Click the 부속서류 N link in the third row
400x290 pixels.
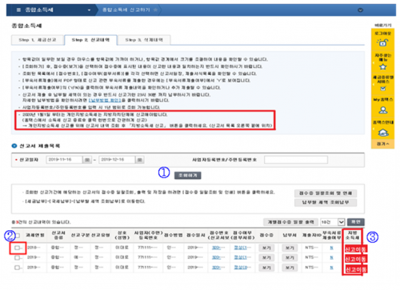coord(331,268)
